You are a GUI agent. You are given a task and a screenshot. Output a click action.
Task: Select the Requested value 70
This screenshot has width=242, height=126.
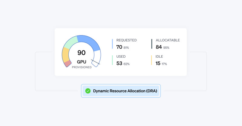119,47
